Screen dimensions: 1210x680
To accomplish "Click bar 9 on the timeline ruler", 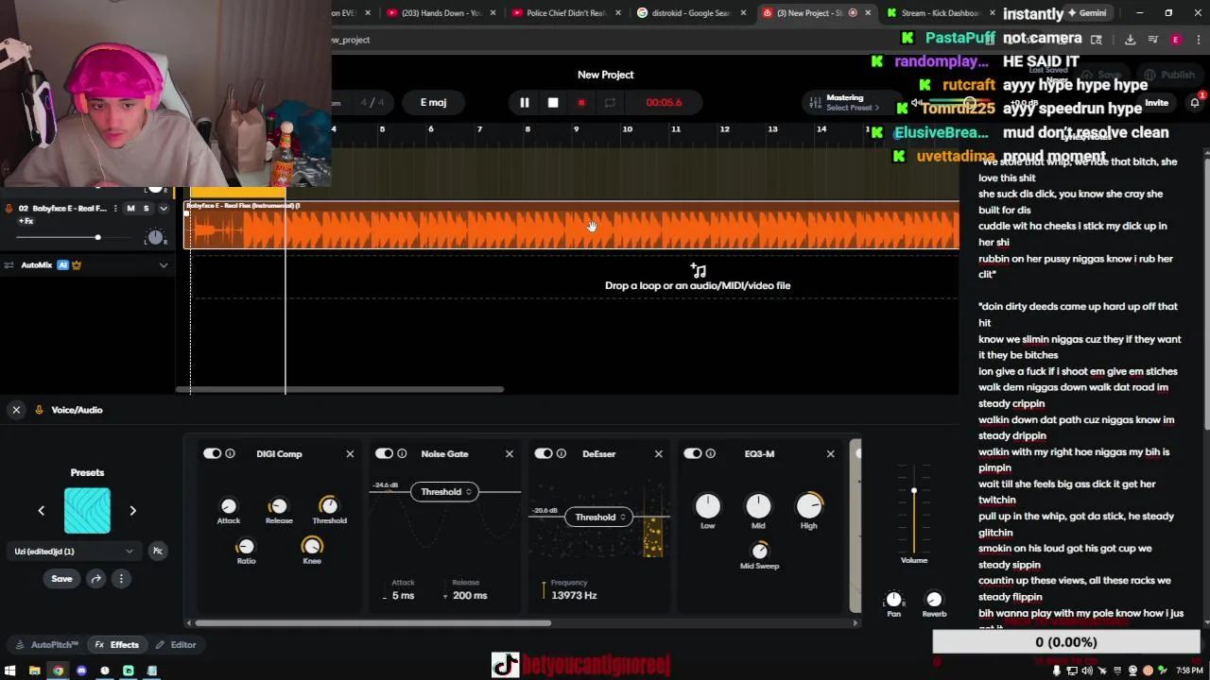I will [x=576, y=129].
